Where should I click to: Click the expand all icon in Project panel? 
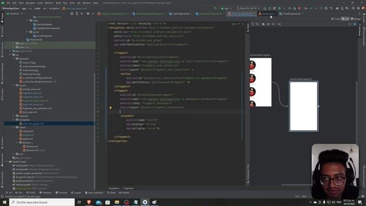77,14
